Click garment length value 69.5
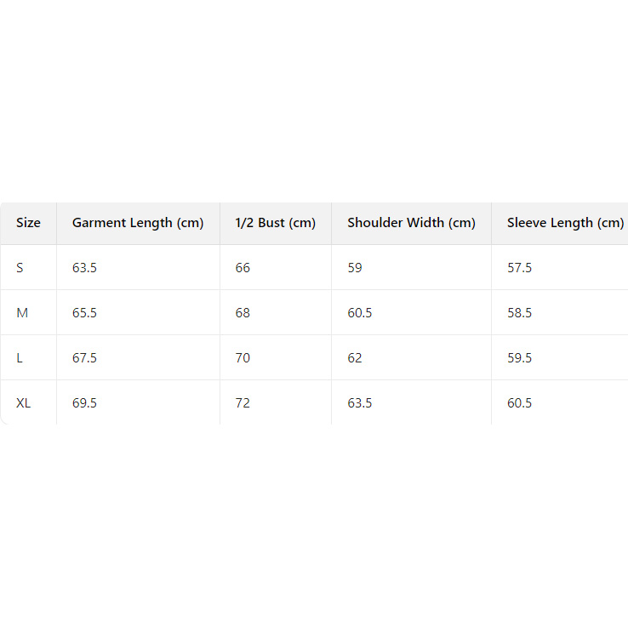This screenshot has height=627, width=628. [84, 403]
